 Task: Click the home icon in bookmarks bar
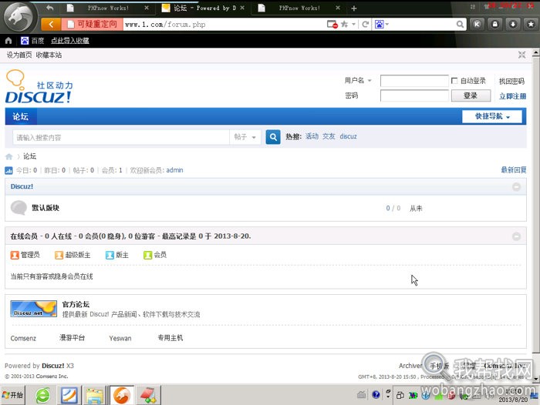pos(8,41)
